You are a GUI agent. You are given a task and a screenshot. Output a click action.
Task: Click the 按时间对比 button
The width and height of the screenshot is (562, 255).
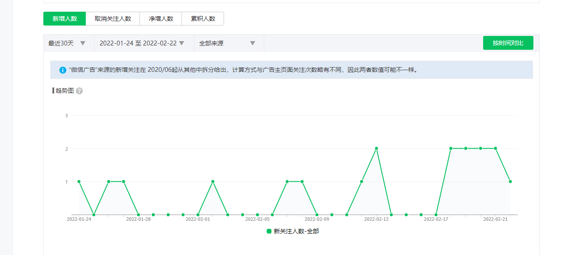508,43
